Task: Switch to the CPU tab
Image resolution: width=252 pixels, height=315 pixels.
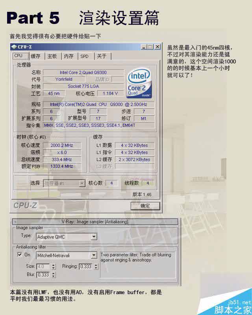Action: (x=20, y=56)
